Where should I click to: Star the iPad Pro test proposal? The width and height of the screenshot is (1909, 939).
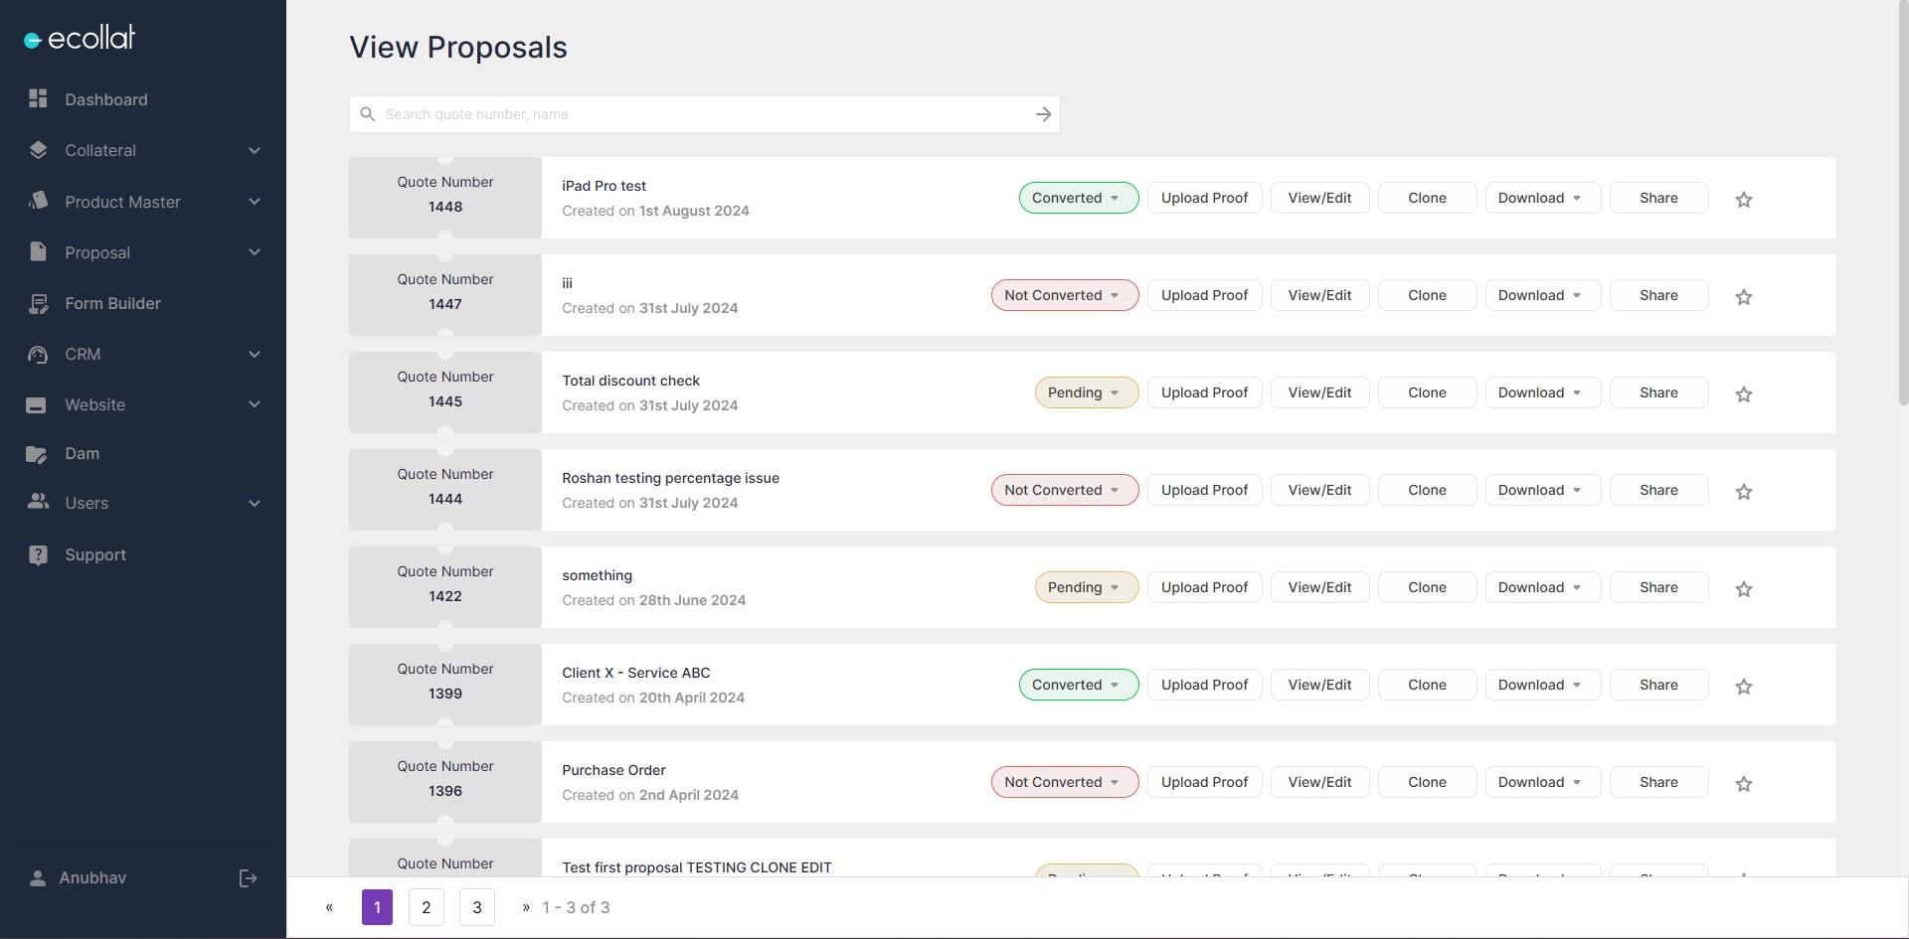pos(1743,200)
